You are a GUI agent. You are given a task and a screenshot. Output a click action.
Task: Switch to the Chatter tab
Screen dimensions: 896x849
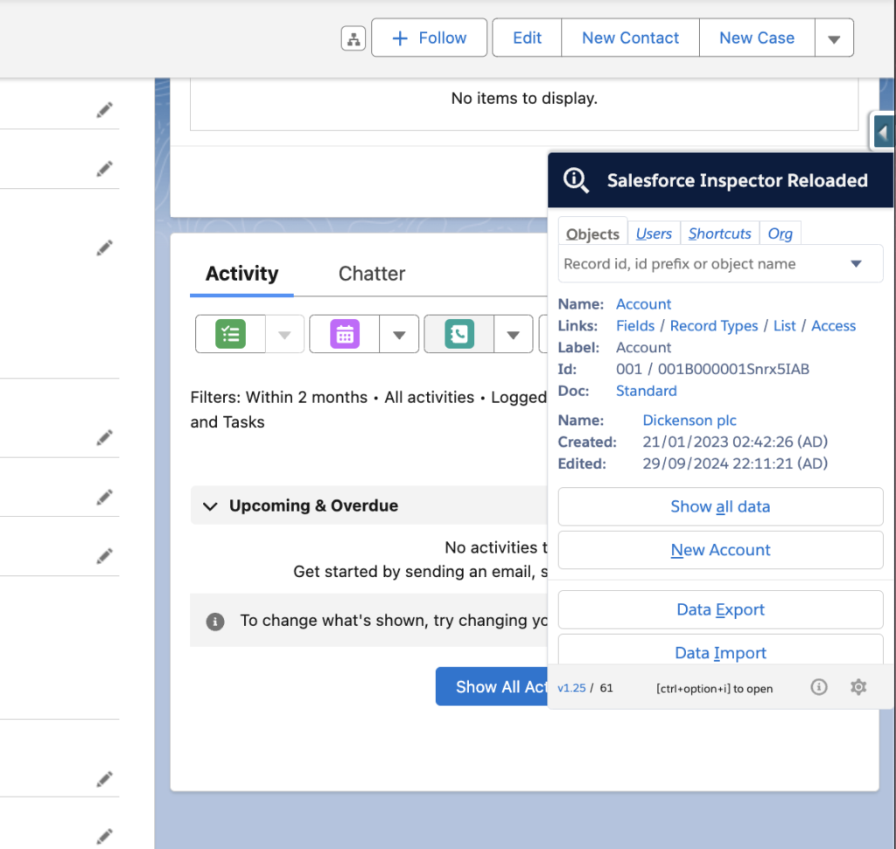[x=372, y=274]
